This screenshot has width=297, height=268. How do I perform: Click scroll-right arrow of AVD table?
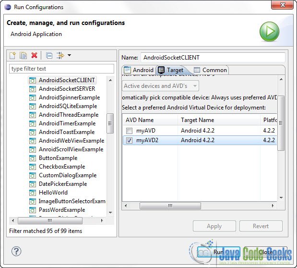click(x=273, y=206)
